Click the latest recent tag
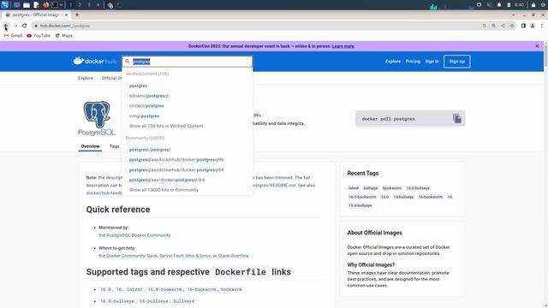This screenshot has height=308, width=548. (354, 188)
